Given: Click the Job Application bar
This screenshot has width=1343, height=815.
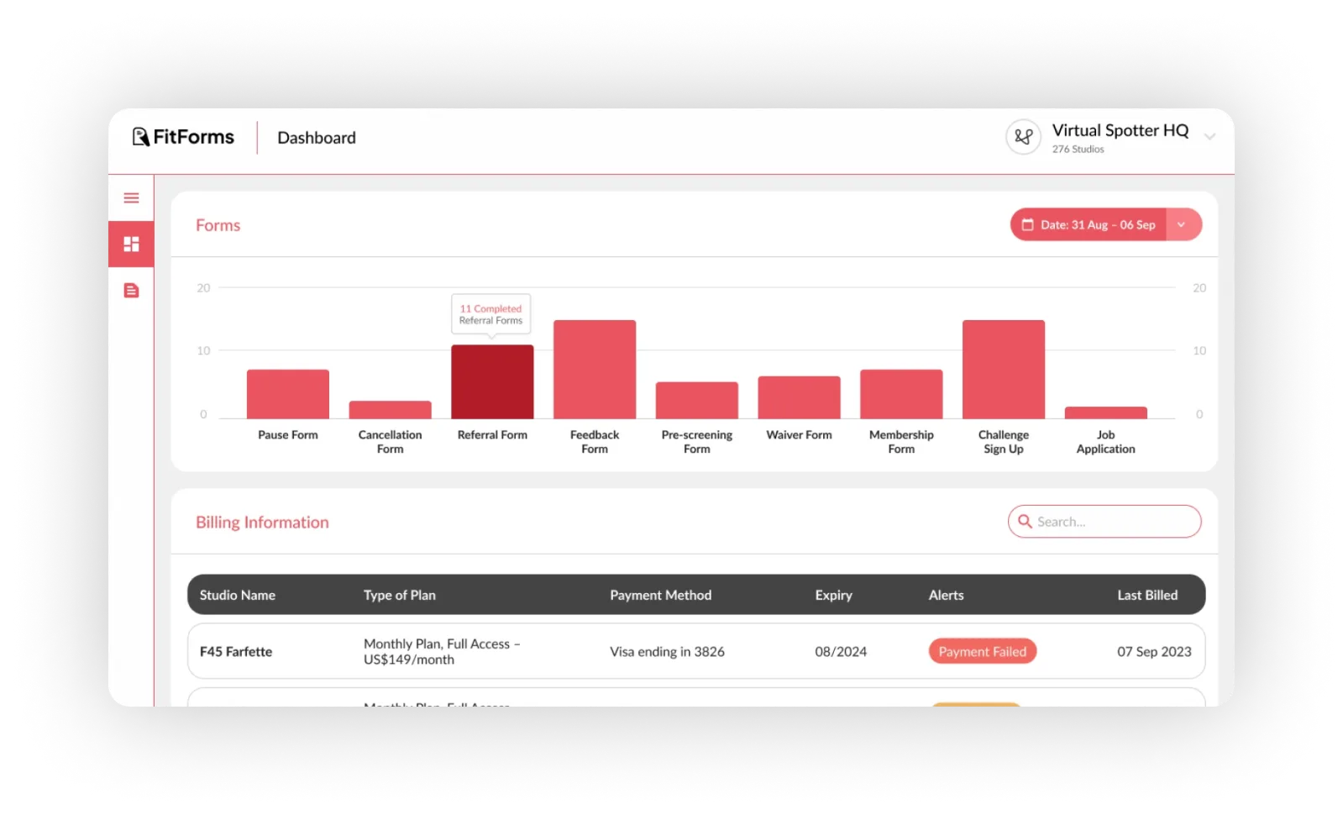Looking at the screenshot, I should click(x=1105, y=413).
